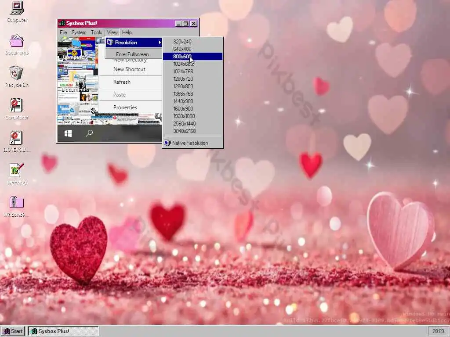Minimize the Sysbox Plus! window
The width and height of the screenshot is (450, 337).
pos(178,24)
